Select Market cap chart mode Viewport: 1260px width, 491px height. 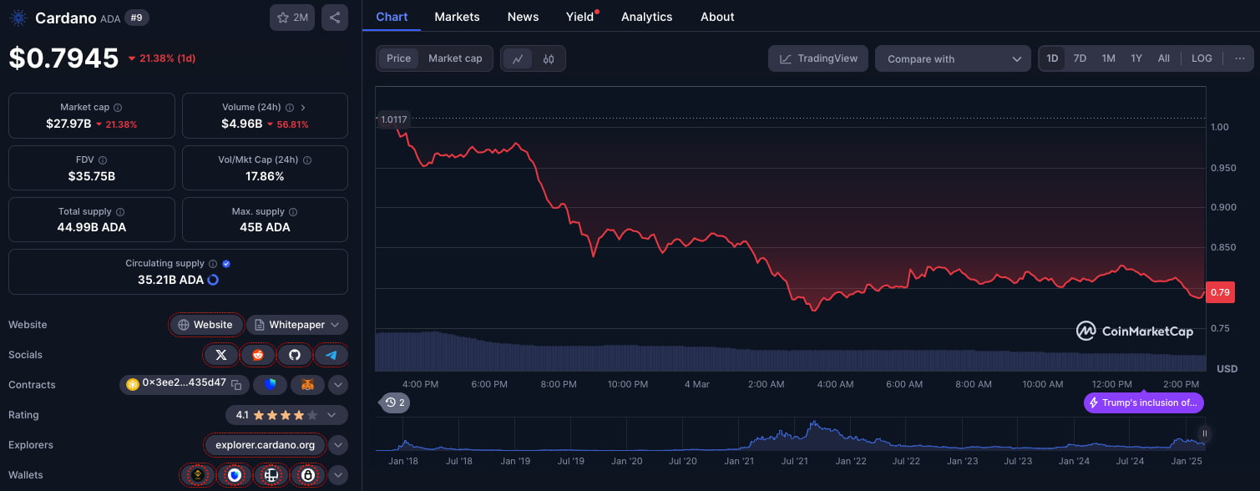click(455, 58)
